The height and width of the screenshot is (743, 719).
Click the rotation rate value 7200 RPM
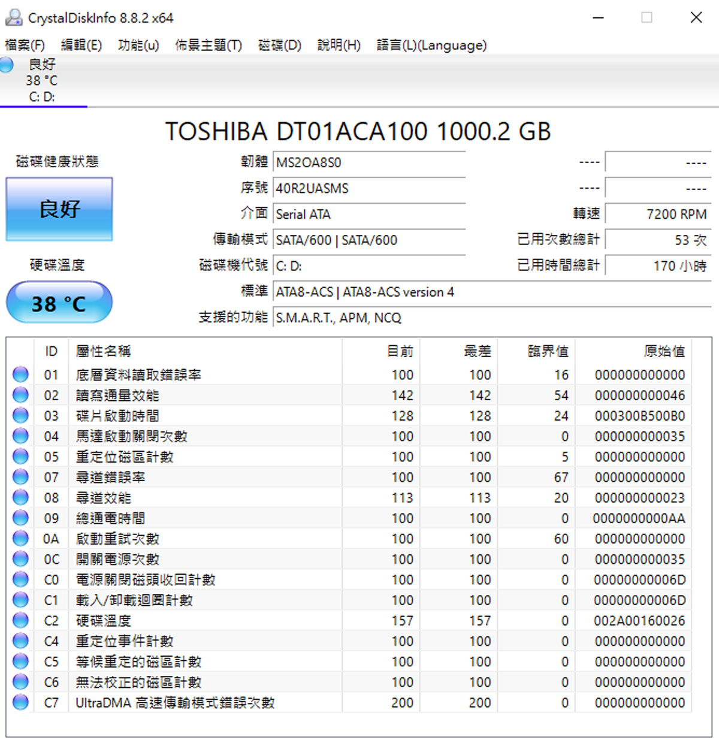click(658, 214)
